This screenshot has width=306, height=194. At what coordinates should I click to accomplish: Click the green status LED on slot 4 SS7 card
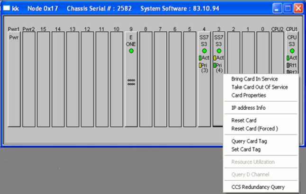tap(205, 51)
